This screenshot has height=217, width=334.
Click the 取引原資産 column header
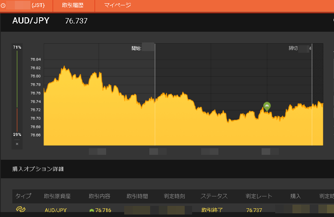(x=57, y=196)
